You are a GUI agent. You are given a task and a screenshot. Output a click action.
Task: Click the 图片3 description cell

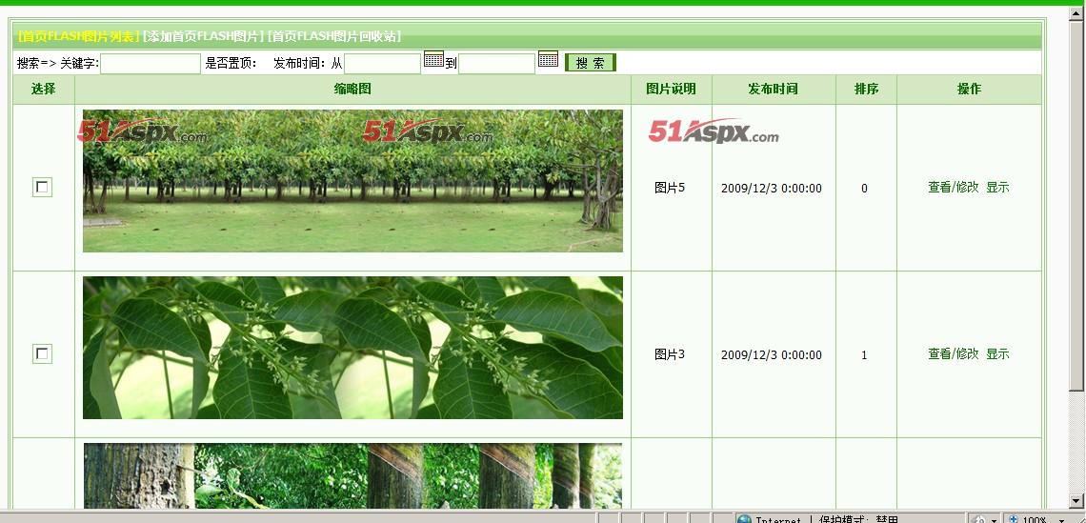670,354
